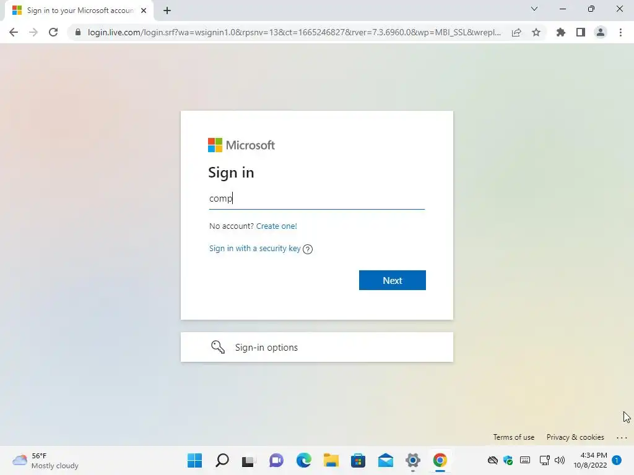The image size is (634, 475).
Task: Choose Sign in with a security key
Action: click(254, 249)
